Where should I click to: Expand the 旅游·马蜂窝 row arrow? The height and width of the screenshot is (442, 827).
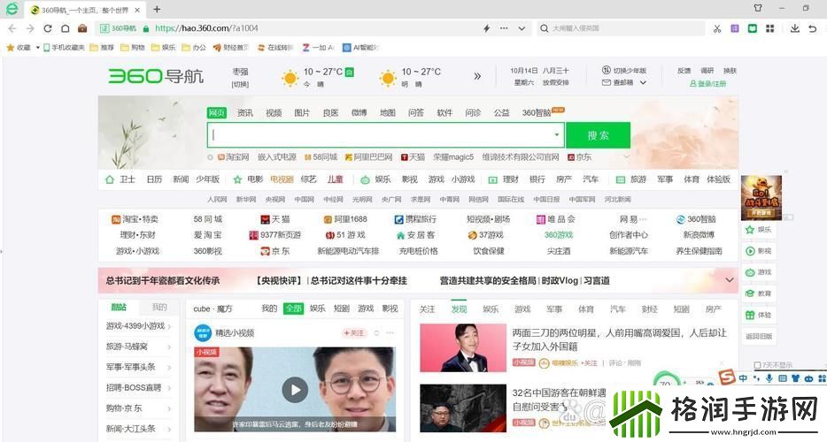pos(169,347)
